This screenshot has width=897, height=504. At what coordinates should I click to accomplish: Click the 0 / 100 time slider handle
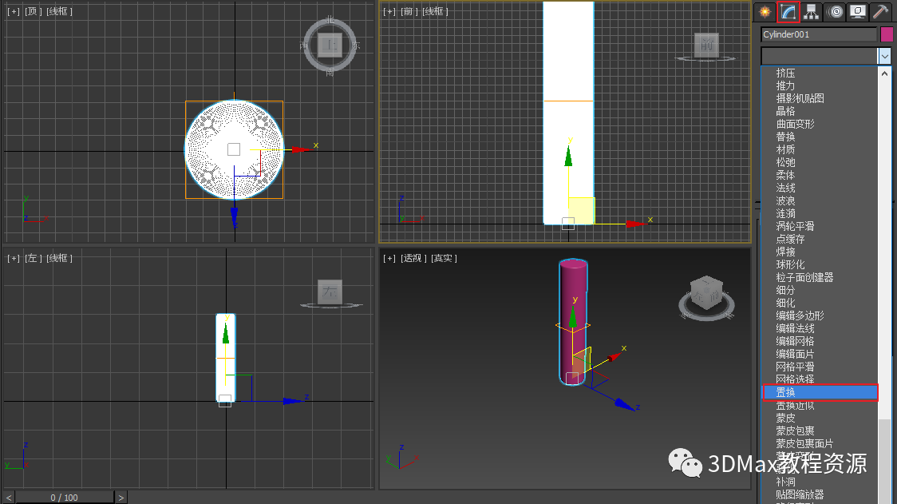(x=64, y=498)
